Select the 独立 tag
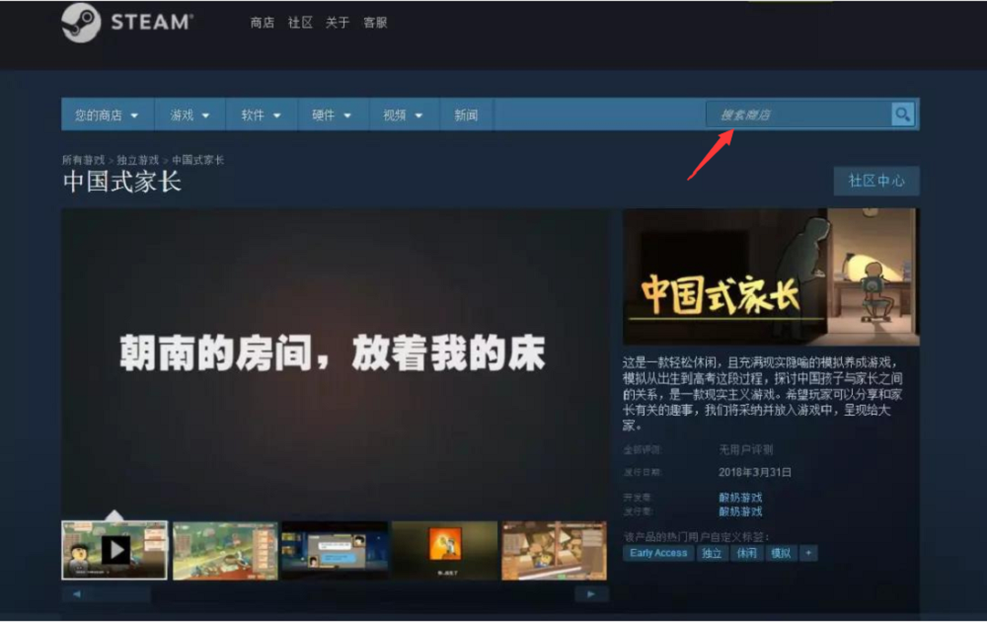 pyautogui.click(x=712, y=553)
